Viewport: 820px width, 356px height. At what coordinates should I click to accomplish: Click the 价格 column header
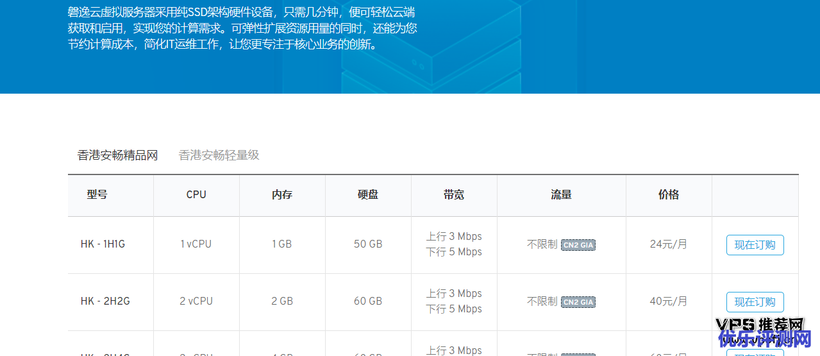[669, 195]
